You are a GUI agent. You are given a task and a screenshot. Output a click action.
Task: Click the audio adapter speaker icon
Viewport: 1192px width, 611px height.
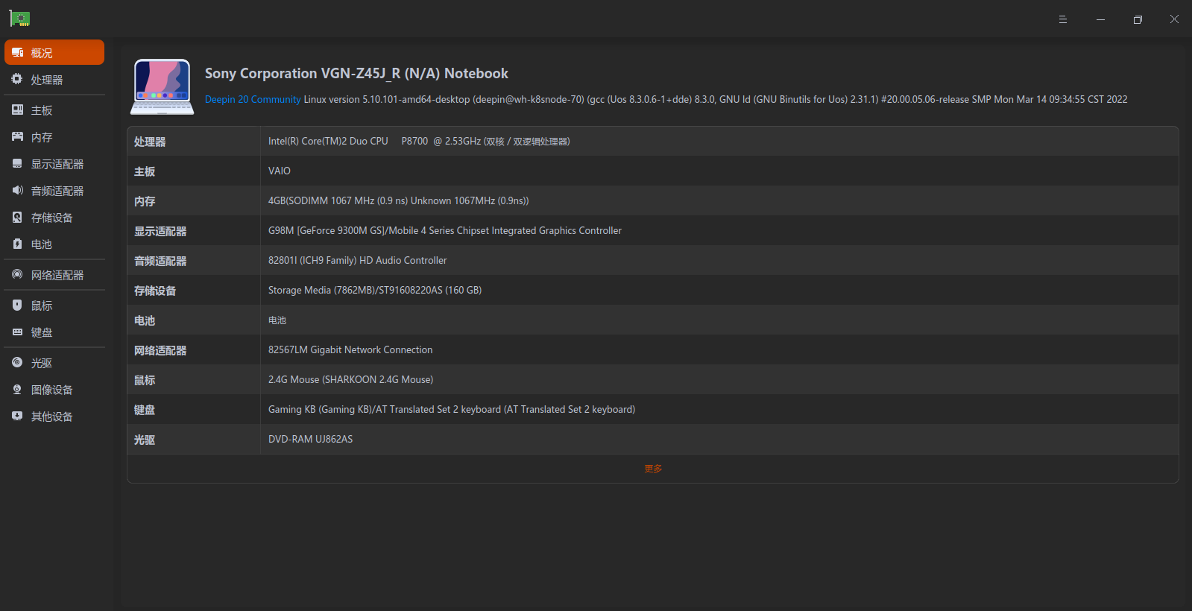17,191
